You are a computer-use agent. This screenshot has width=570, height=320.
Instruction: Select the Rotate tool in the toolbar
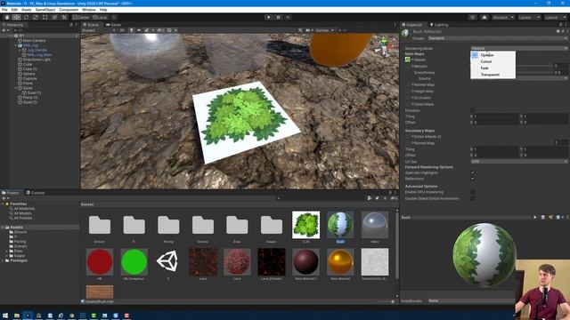pyautogui.click(x=26, y=17)
